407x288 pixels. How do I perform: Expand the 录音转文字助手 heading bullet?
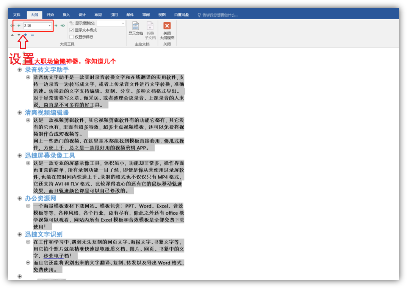point(20,70)
